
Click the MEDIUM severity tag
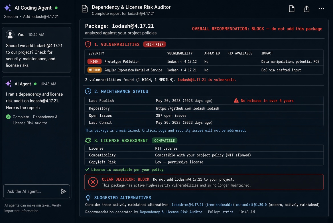coord(94,70)
